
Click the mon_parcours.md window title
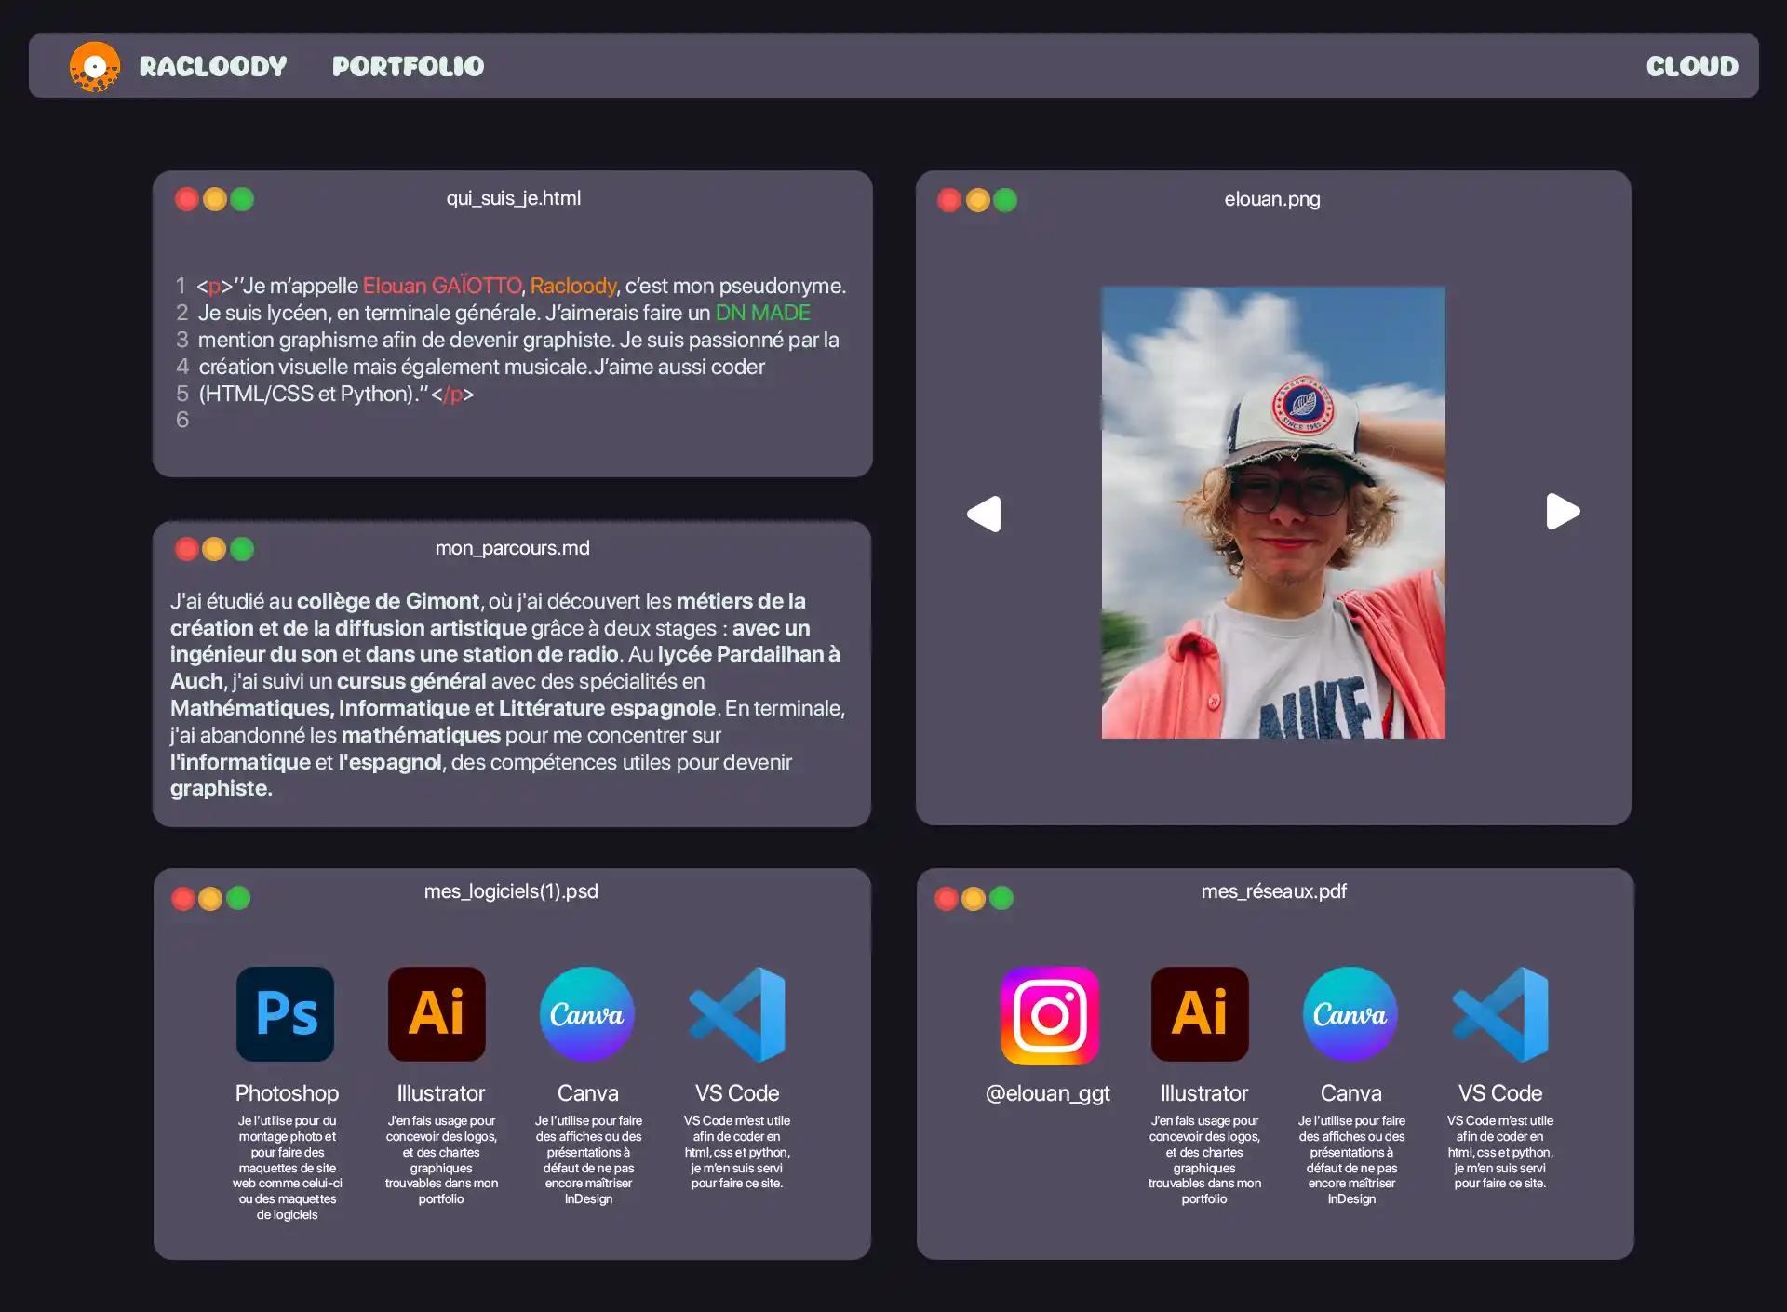point(513,548)
